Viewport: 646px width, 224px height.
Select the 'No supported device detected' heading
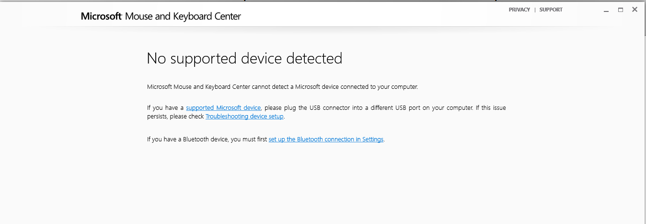click(x=244, y=58)
